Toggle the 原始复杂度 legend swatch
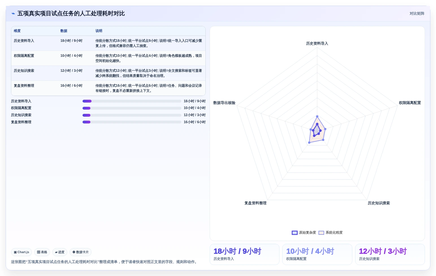This screenshot has width=436, height=276. click(x=295, y=233)
